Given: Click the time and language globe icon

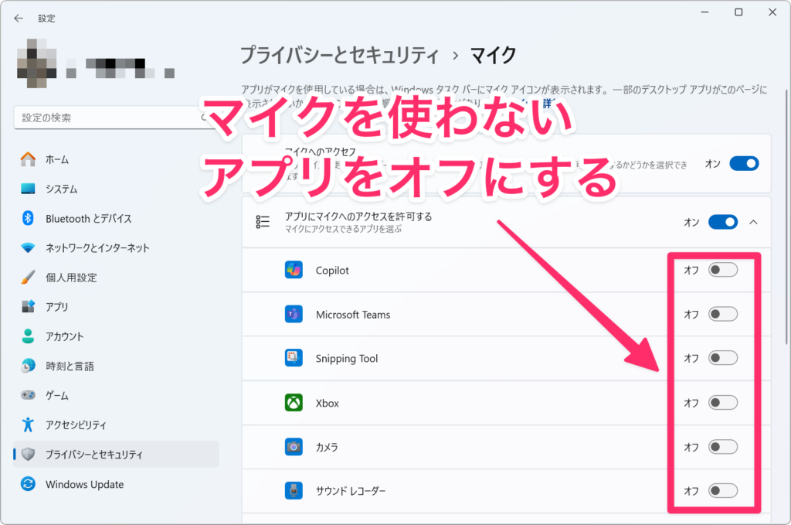Looking at the screenshot, I should (29, 366).
